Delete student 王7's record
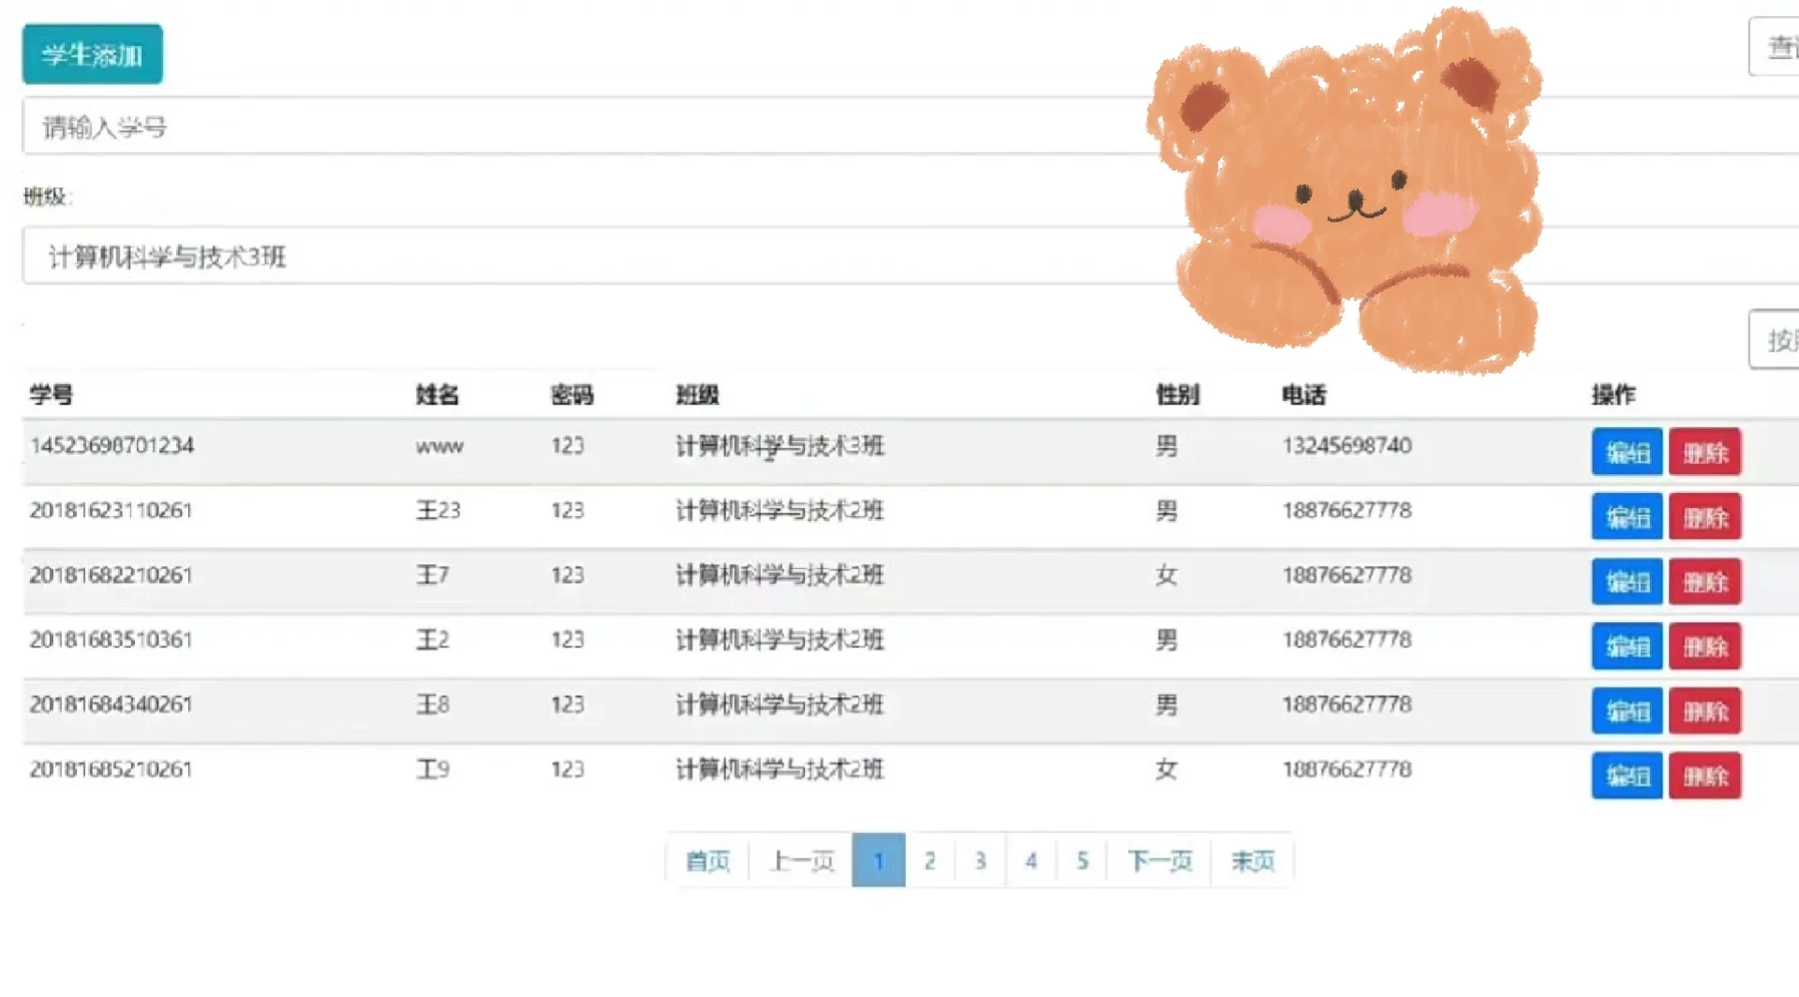The height and width of the screenshot is (997, 1799). pyautogui.click(x=1704, y=581)
